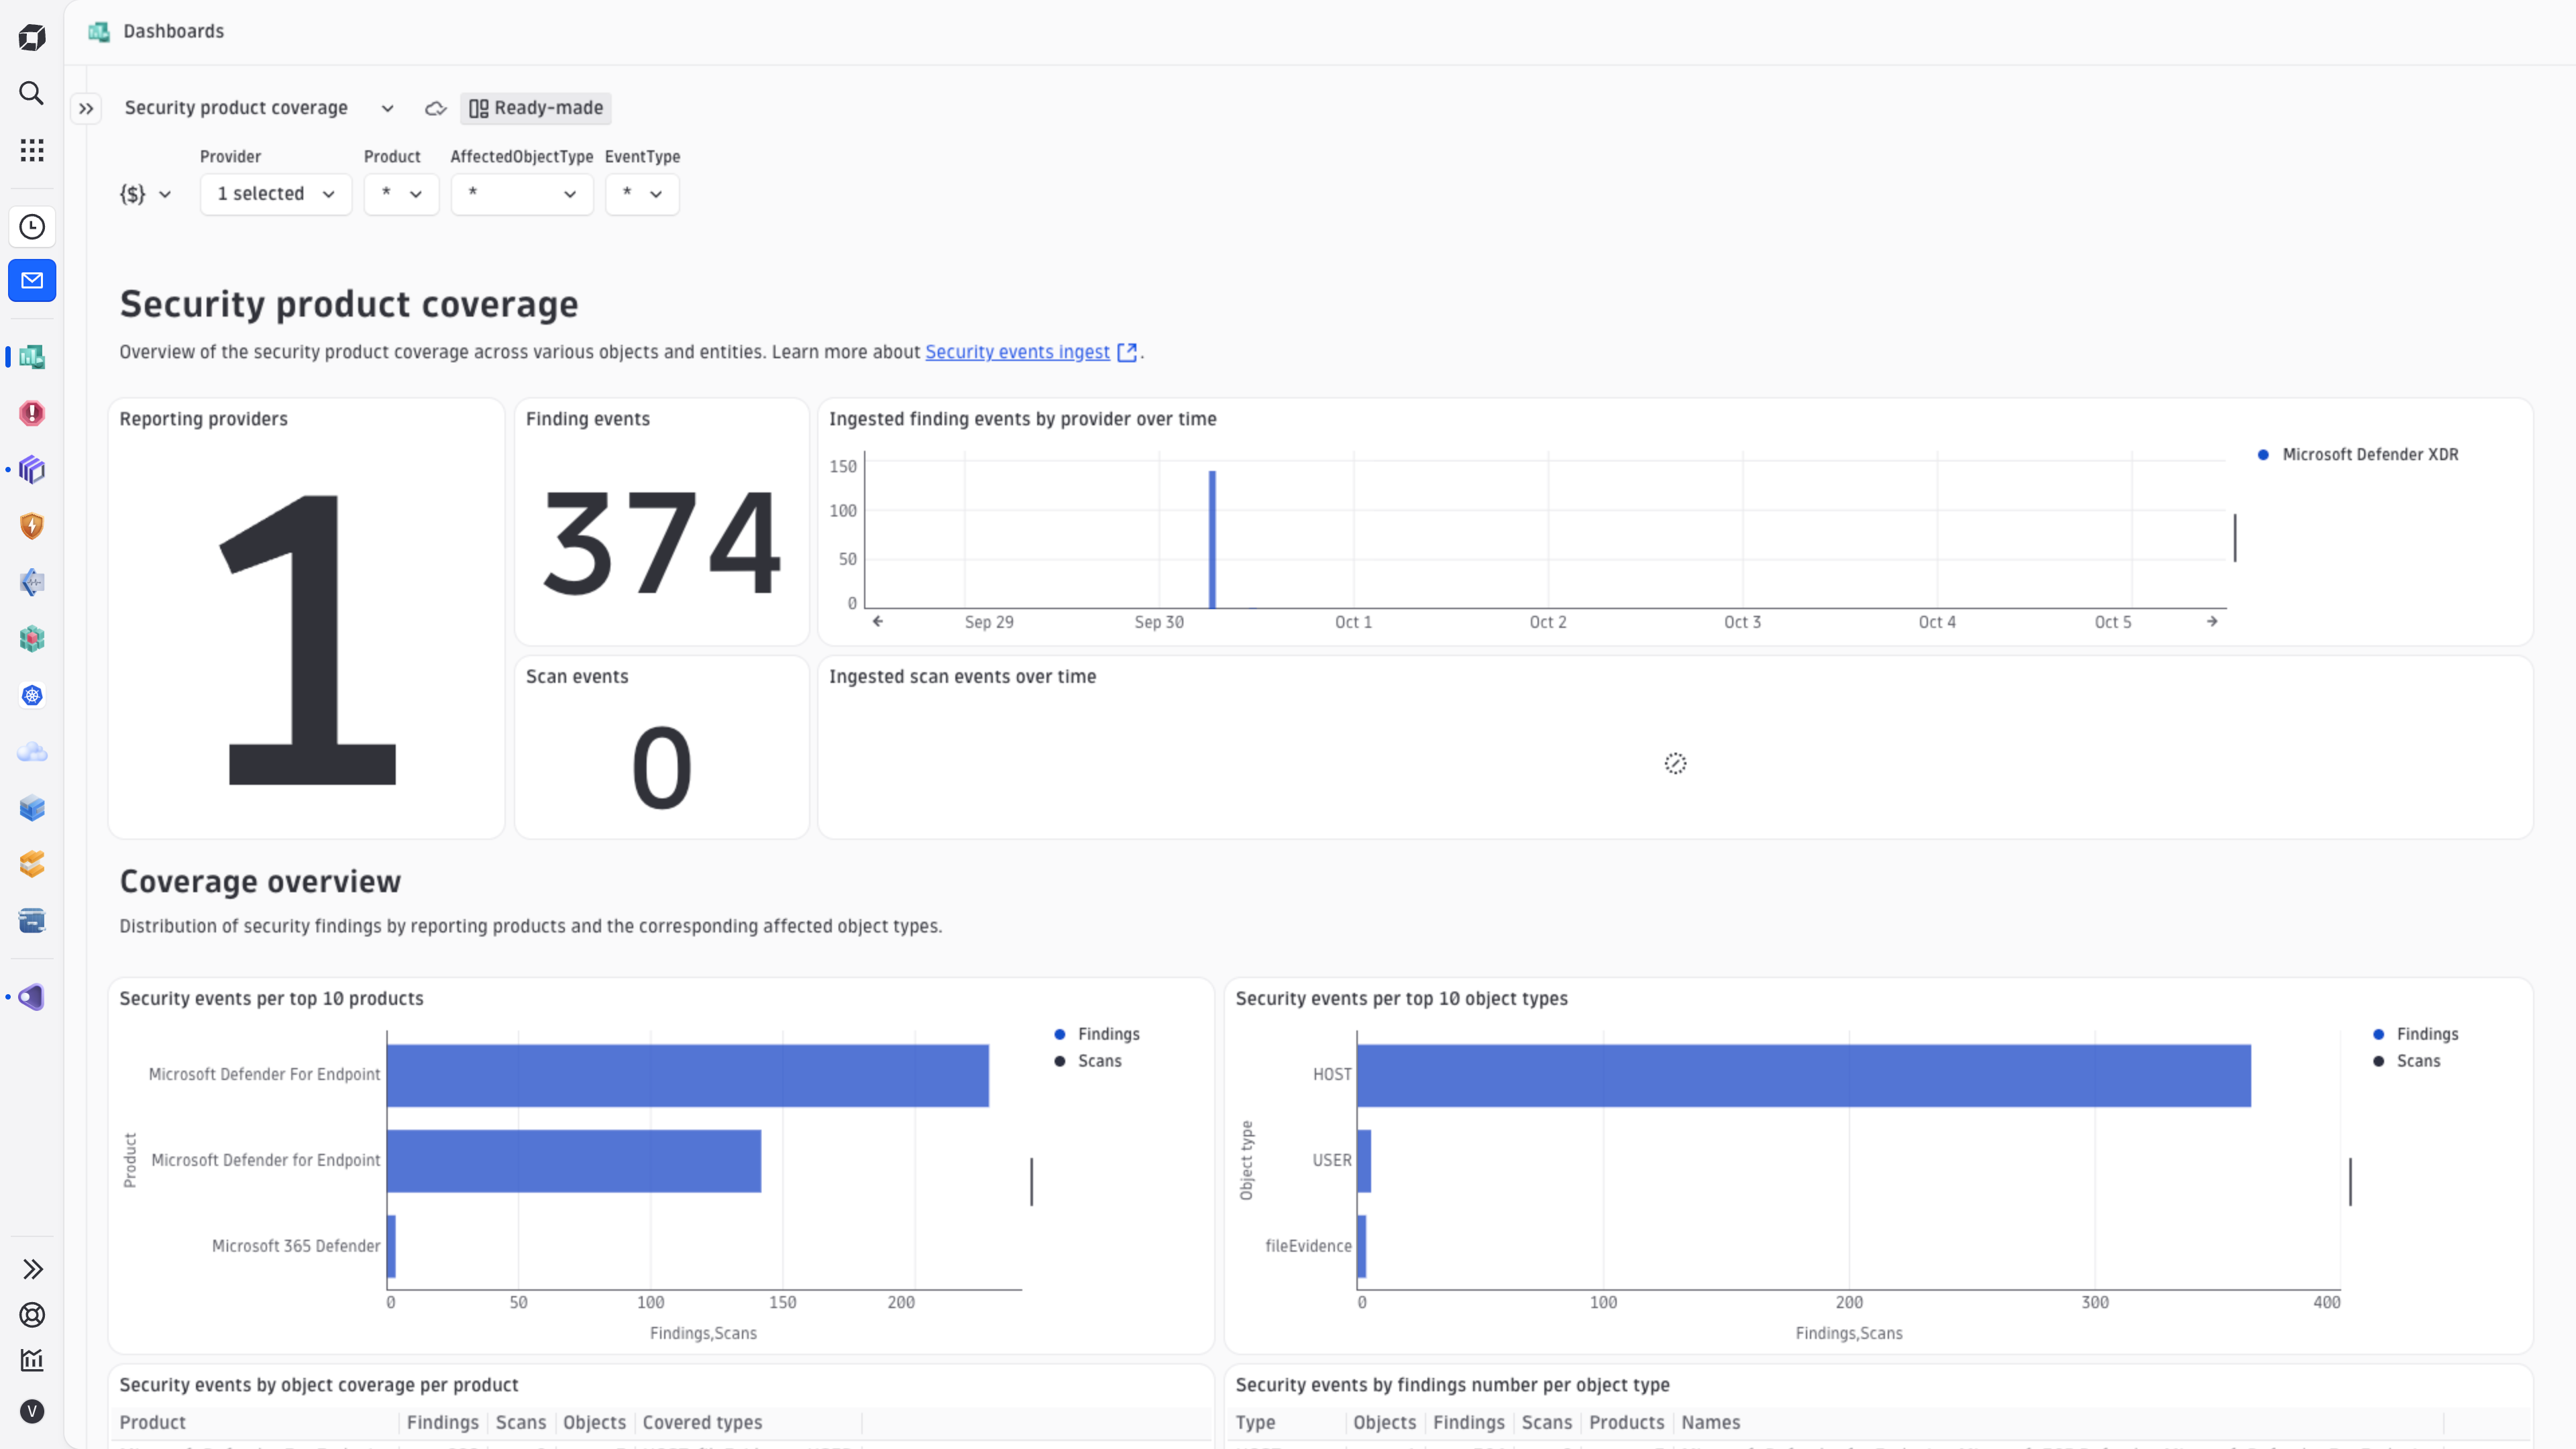Open the orange stacked layers app icon
The image size is (2576, 1449).
[32, 864]
